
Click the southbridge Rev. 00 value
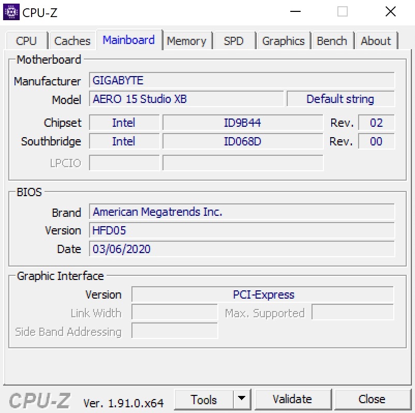click(x=376, y=141)
